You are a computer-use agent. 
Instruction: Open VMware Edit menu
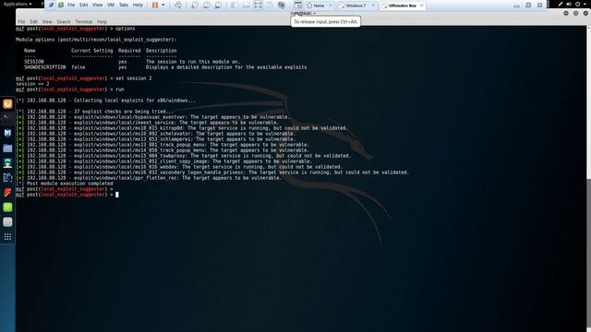[84, 5]
